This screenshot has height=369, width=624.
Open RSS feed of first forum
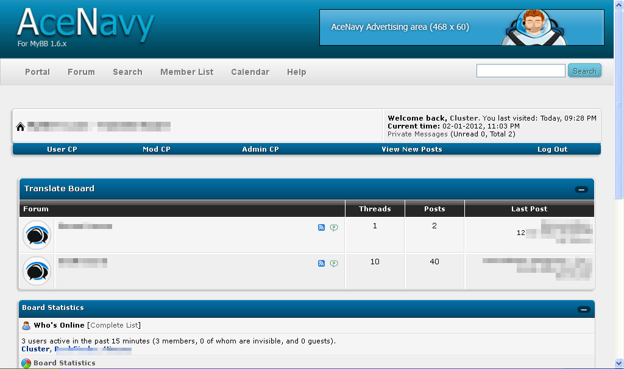pyautogui.click(x=321, y=228)
